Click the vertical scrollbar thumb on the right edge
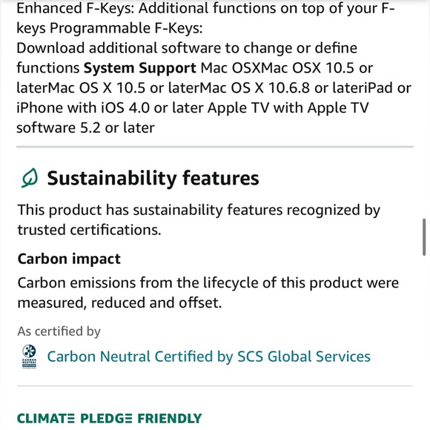430x430 pixels. [x=424, y=237]
